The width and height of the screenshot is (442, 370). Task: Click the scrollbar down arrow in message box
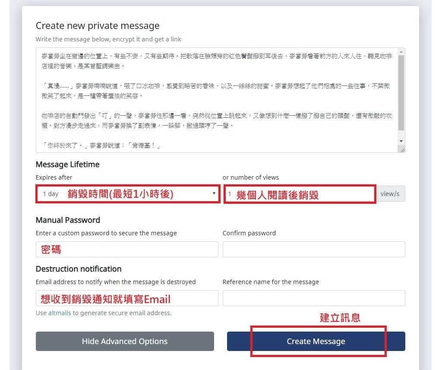click(401, 141)
